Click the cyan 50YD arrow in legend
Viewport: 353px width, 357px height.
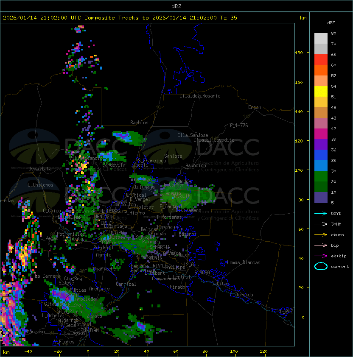pos(321,213)
